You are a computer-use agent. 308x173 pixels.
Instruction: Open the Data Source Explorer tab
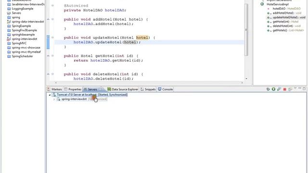tap(123, 89)
